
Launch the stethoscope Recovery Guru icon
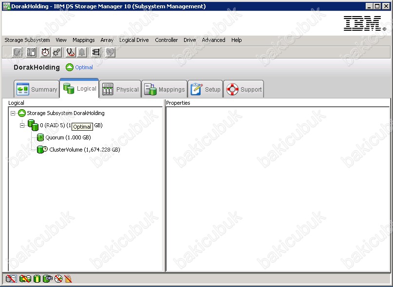tap(71, 52)
